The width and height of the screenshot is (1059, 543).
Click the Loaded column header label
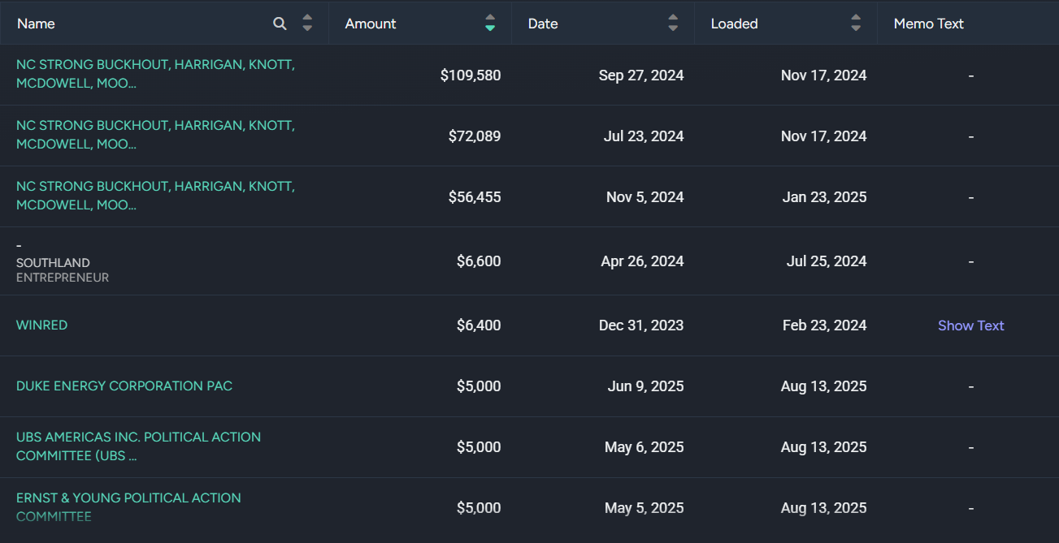click(x=734, y=24)
